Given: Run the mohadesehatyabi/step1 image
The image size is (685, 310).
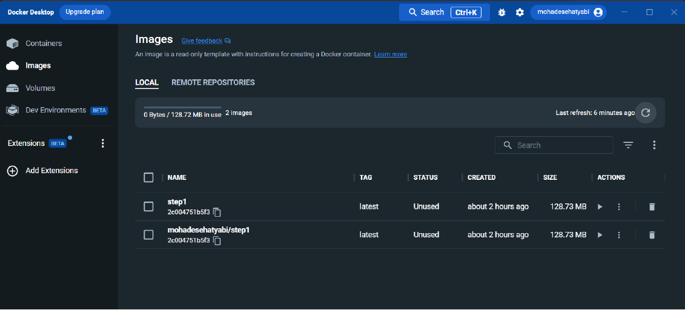Looking at the screenshot, I should pos(600,235).
